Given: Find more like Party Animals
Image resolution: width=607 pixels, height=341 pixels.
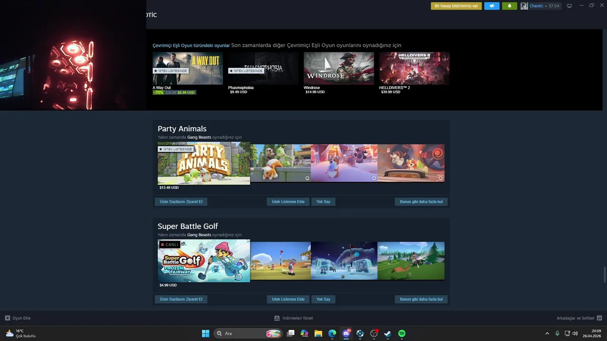Looking at the screenshot, I should tap(421, 202).
